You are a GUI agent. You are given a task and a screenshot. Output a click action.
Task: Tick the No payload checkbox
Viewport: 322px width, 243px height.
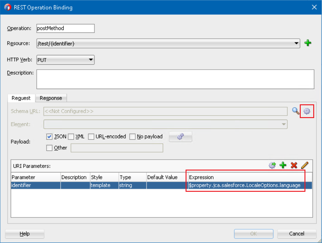pos(132,137)
